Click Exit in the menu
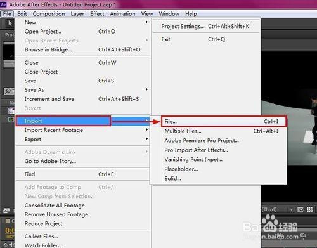 pyautogui.click(x=206, y=39)
